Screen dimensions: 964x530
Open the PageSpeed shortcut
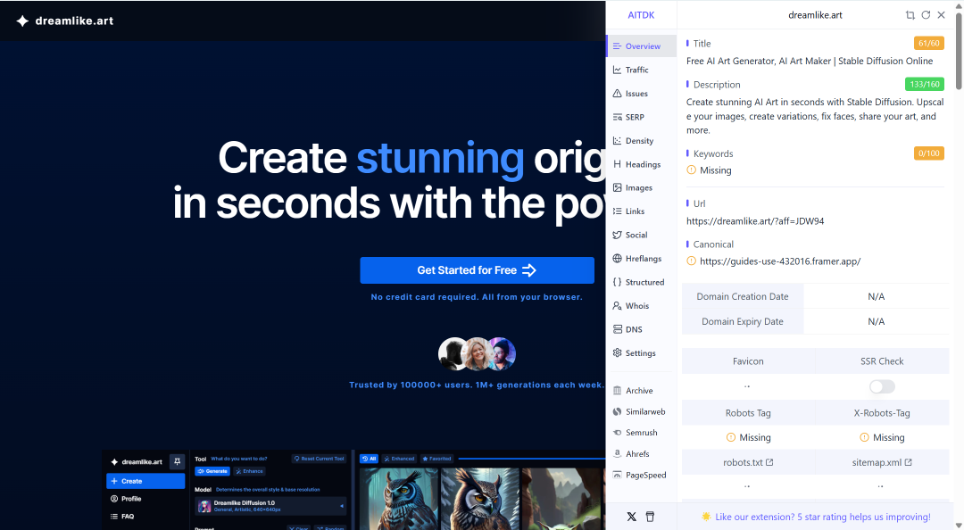[x=641, y=475]
